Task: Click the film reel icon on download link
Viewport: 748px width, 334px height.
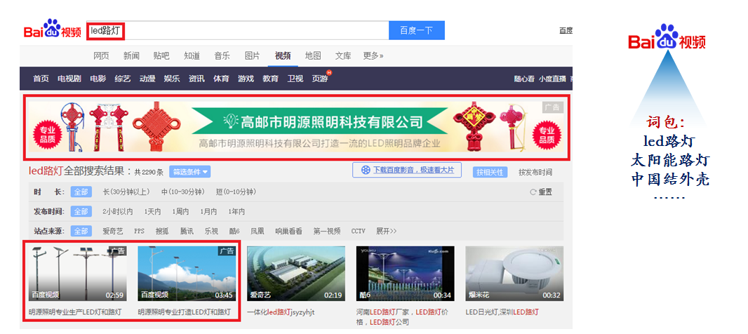Action: [x=366, y=170]
